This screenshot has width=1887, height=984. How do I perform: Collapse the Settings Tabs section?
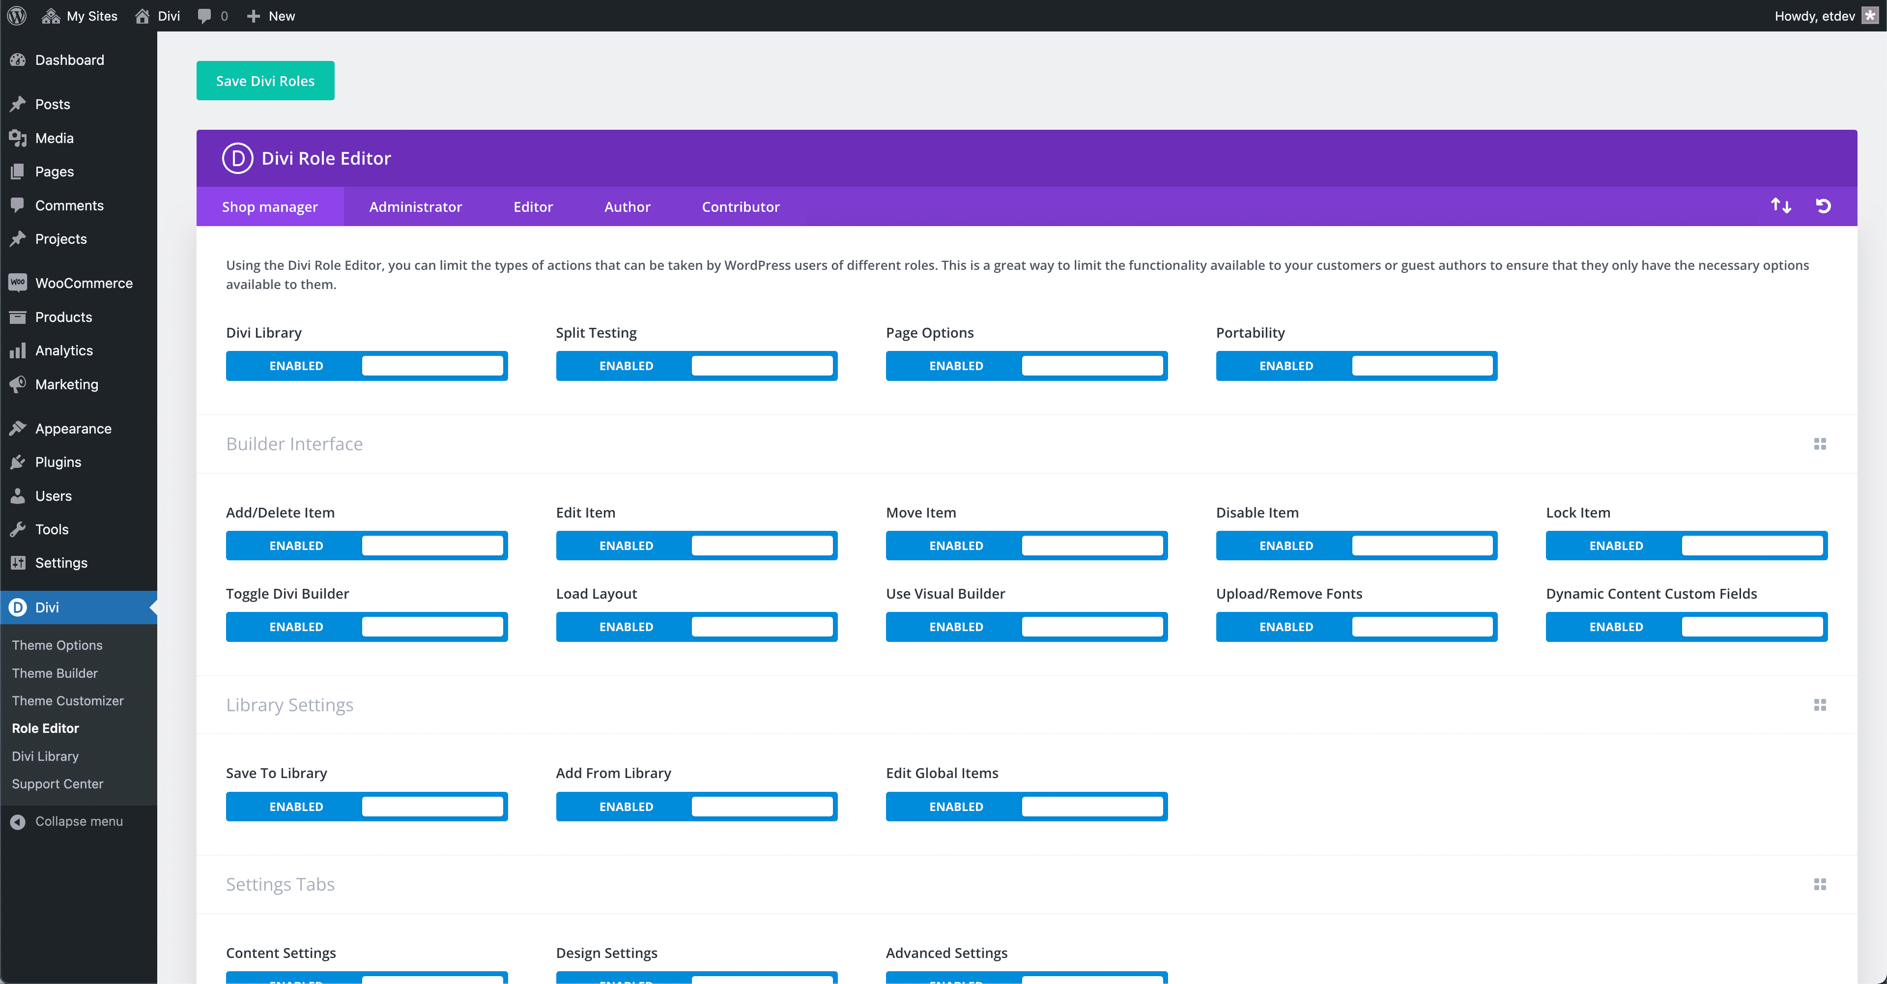(1821, 884)
